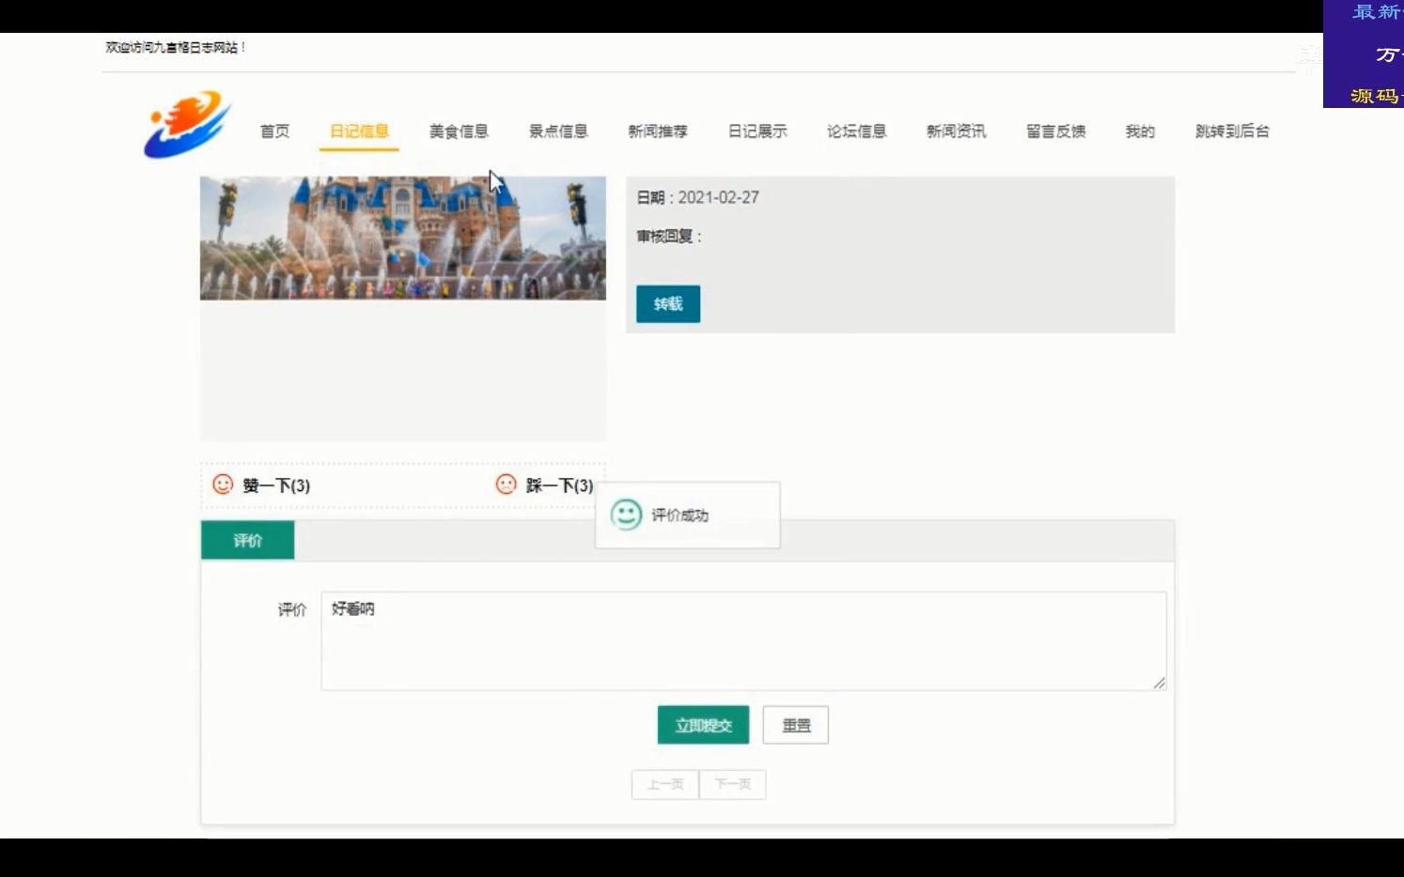
Task: Click the 下一页 pagination button
Action: [733, 784]
